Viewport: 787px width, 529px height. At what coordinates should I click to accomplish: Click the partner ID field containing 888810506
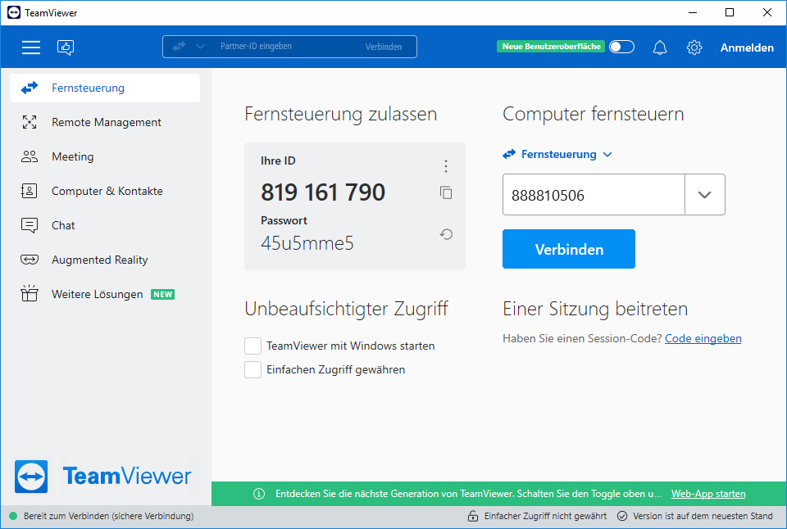point(594,195)
